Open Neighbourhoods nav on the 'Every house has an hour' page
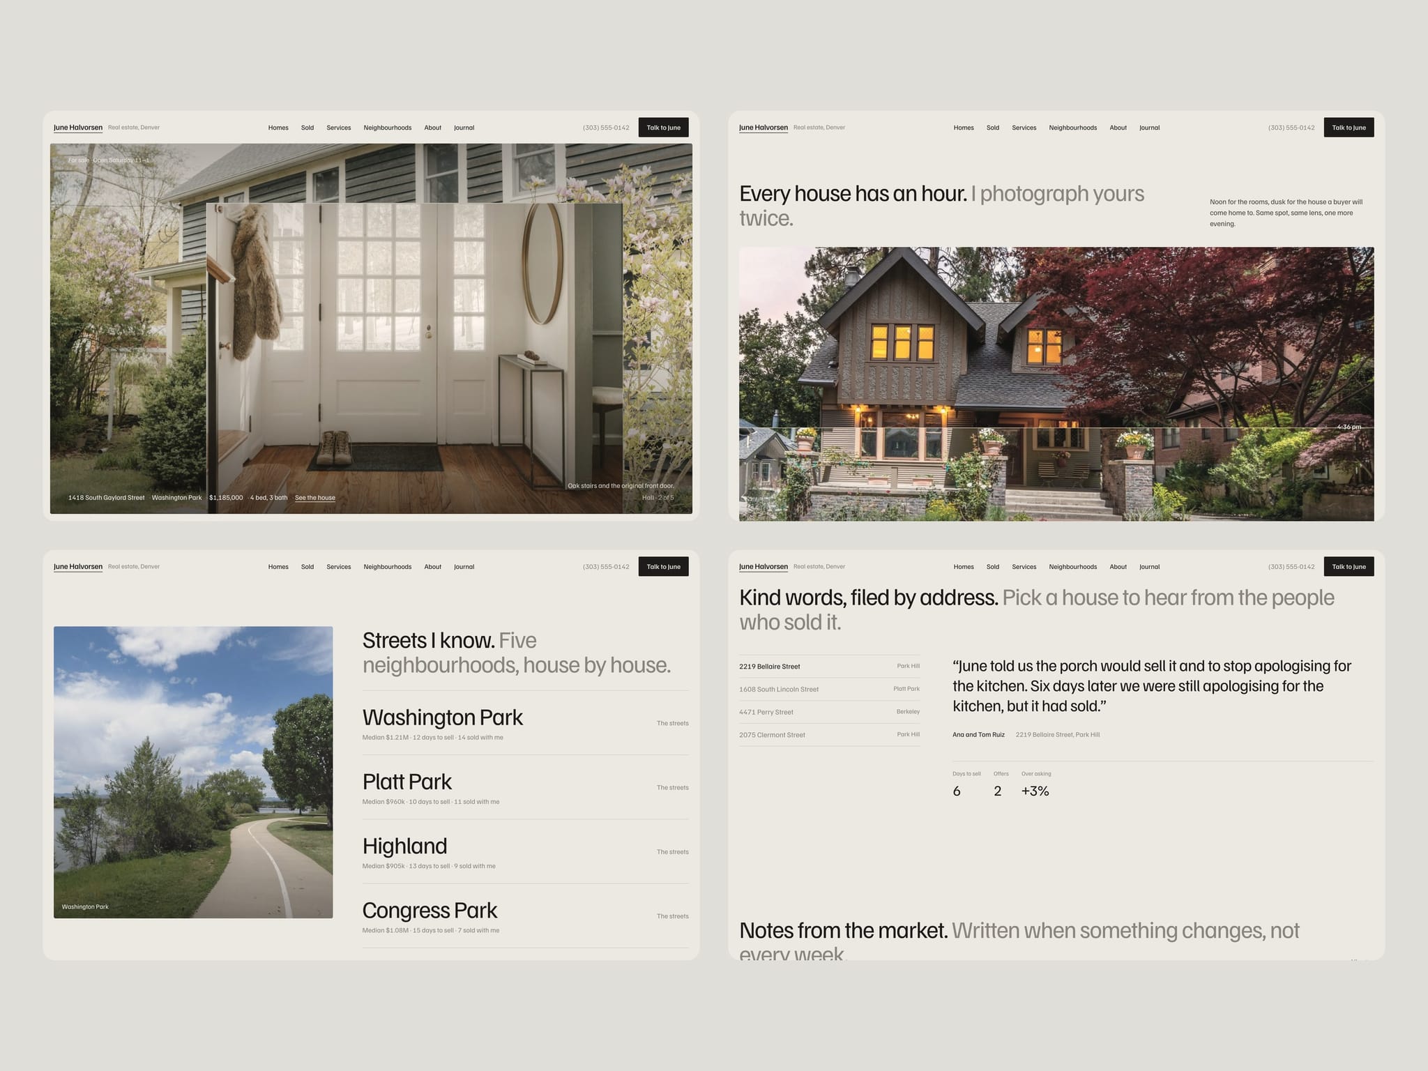 point(1073,128)
